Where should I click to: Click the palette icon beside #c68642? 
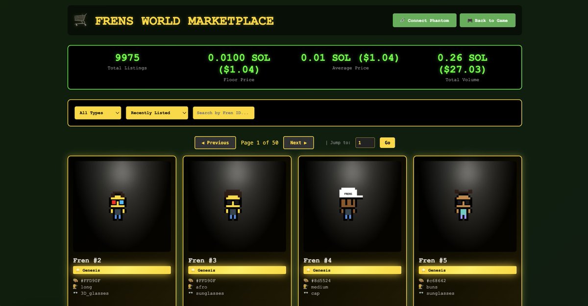click(421, 281)
